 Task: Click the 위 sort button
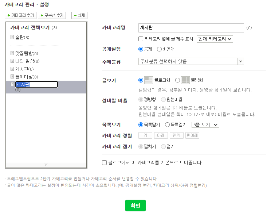click(x=145, y=135)
